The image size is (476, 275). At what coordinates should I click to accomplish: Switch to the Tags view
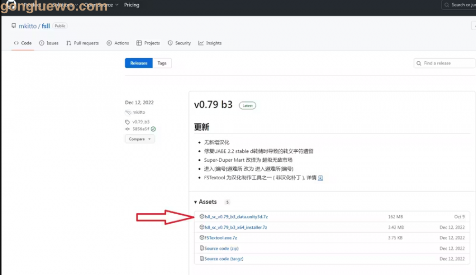[x=162, y=63]
